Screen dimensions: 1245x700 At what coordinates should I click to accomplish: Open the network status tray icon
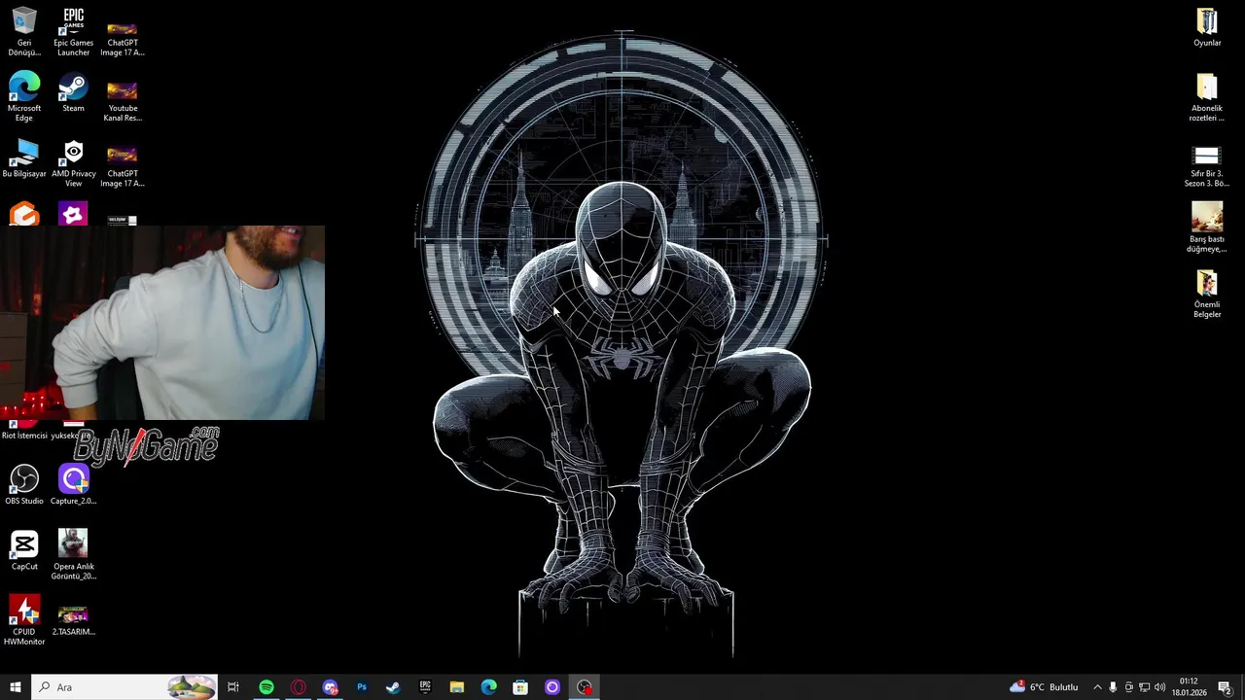pyautogui.click(x=1144, y=687)
